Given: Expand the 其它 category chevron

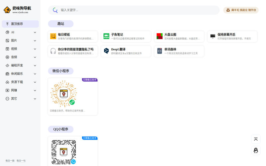Looking at the screenshot, I should 35,99.
